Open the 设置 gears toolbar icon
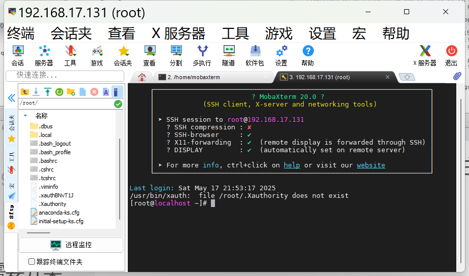The image size is (469, 276). [281, 55]
